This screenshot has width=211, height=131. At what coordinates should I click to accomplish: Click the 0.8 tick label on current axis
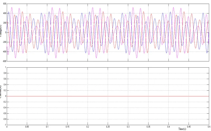pos(5,73)
